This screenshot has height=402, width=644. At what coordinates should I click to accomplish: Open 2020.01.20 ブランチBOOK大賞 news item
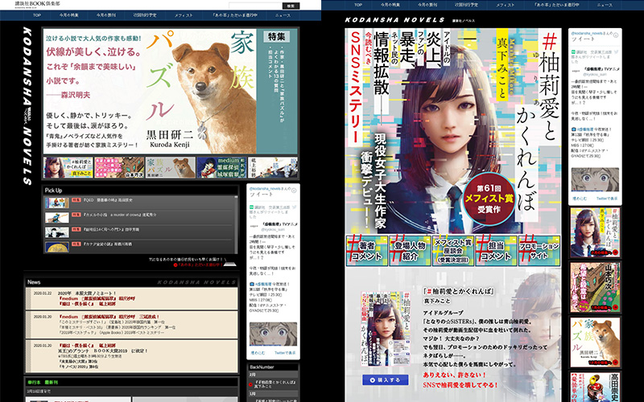click(131, 356)
